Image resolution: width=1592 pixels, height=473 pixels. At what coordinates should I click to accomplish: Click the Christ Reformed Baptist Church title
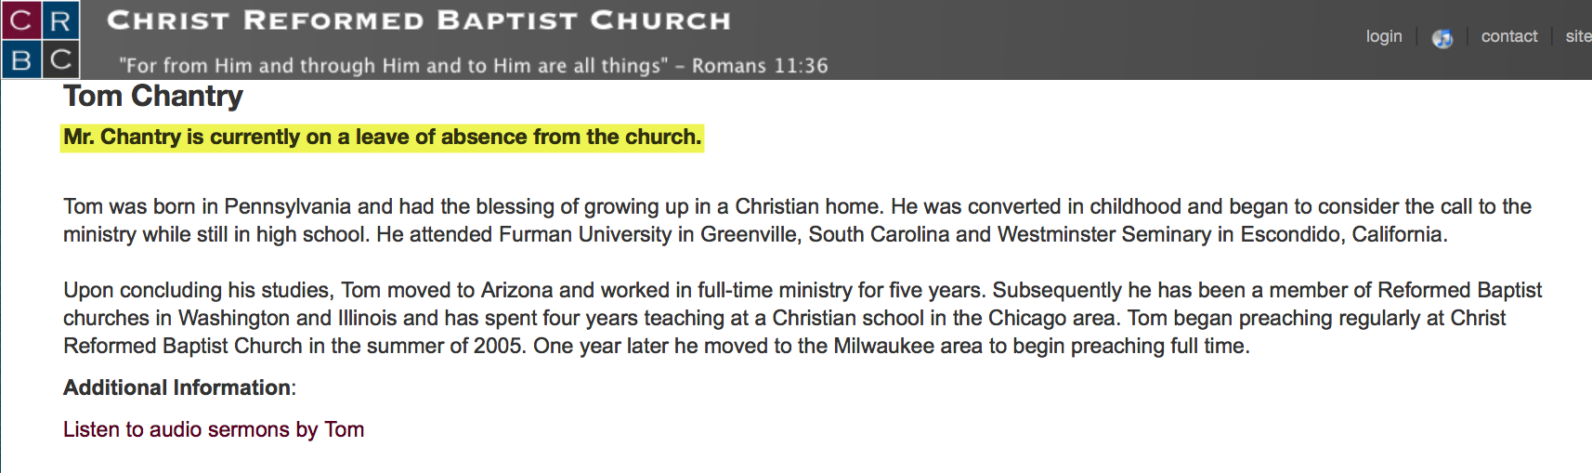[x=419, y=20]
